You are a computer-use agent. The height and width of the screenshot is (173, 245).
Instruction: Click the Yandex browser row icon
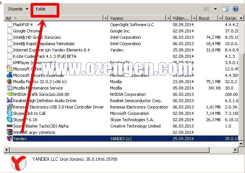click(x=10, y=138)
